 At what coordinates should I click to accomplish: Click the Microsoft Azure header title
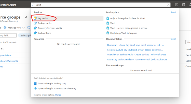click(x=8, y=5)
